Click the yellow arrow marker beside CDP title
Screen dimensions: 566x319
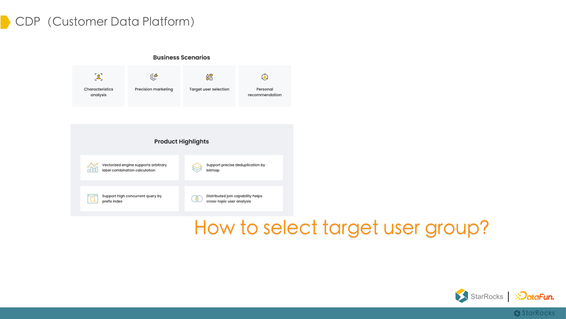(5, 22)
